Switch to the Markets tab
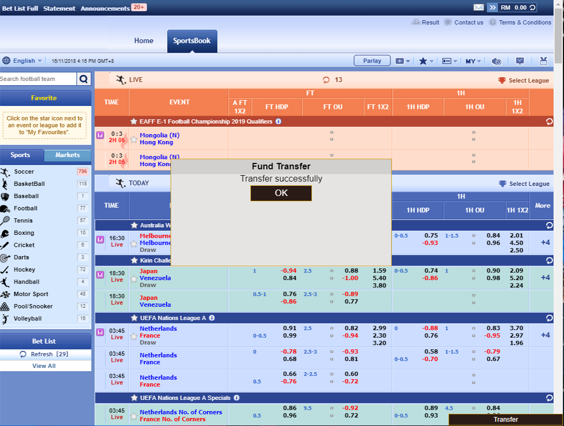The image size is (564, 426). [68, 155]
